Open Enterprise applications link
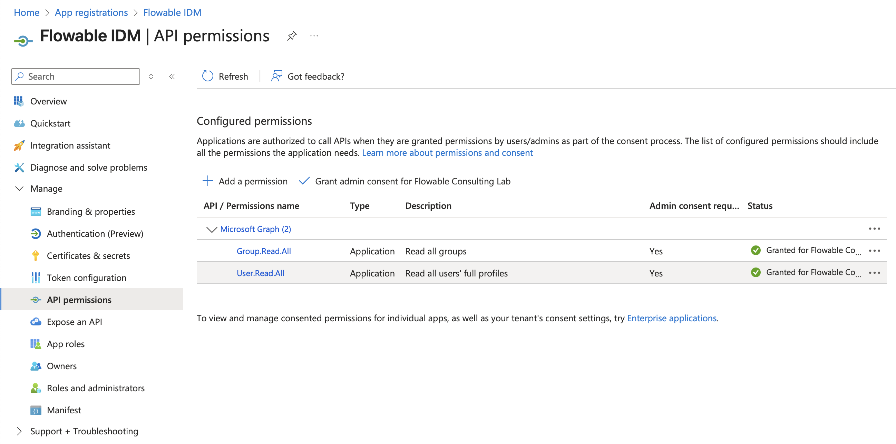The image size is (896, 444). [x=671, y=318]
